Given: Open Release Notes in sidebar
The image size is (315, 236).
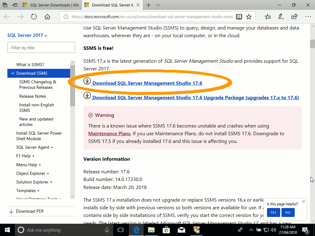Looking at the screenshot, I should tap(33, 96).
